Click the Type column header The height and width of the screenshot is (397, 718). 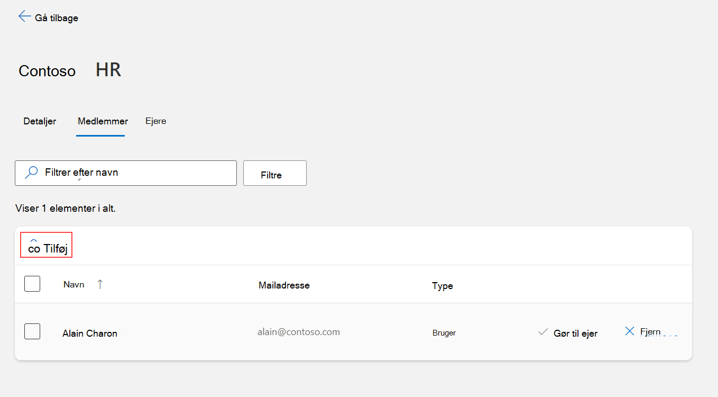click(443, 286)
